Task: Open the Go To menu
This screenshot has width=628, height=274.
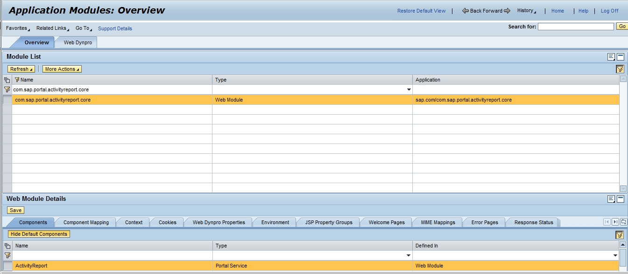Action: click(x=84, y=28)
